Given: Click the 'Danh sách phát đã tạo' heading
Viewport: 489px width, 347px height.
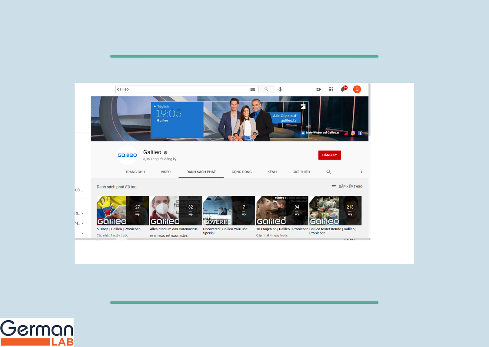Looking at the screenshot, I should point(116,187).
